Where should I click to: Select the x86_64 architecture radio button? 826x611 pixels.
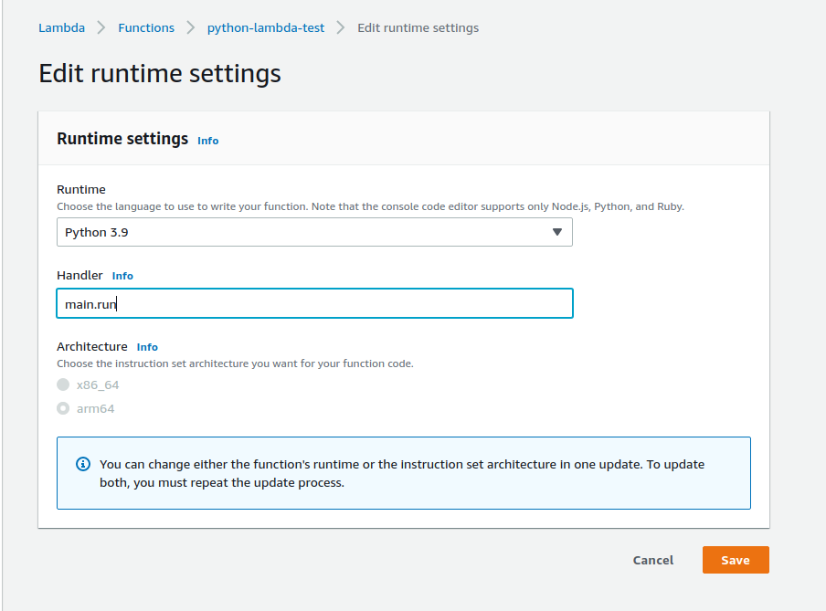[63, 385]
